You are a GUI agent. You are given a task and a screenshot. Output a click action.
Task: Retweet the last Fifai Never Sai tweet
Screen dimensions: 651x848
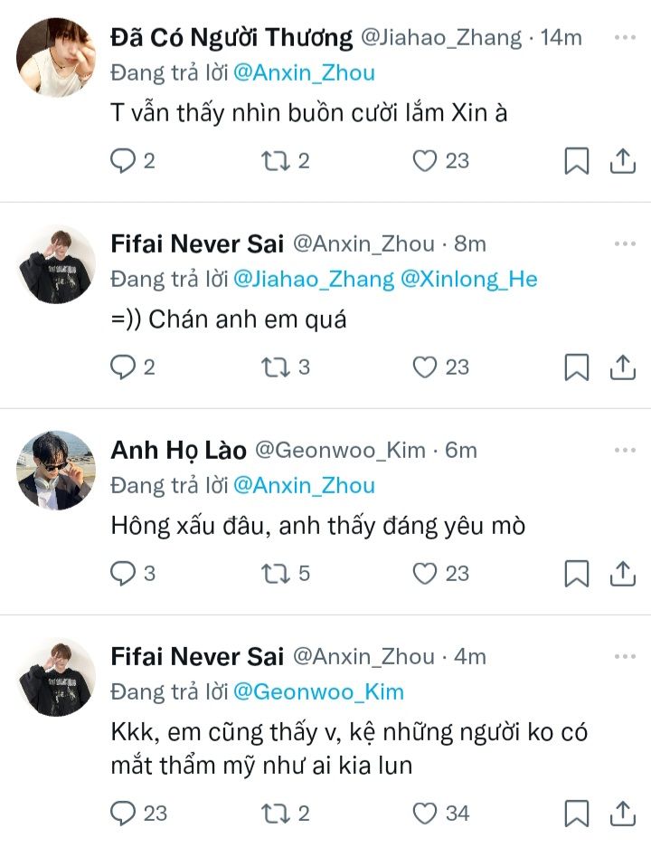click(272, 813)
